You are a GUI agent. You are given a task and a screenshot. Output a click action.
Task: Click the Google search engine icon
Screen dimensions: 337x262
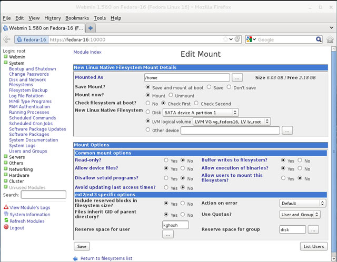click(x=249, y=39)
